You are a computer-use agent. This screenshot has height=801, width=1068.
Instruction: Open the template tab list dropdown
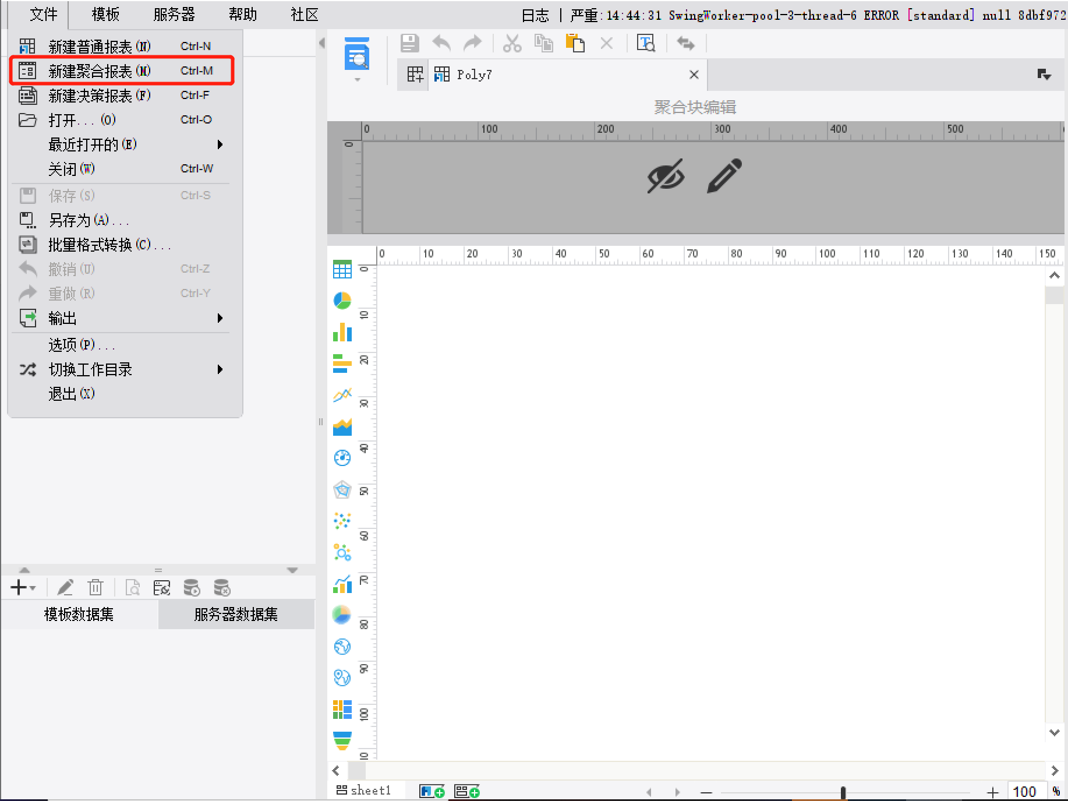point(1044,75)
